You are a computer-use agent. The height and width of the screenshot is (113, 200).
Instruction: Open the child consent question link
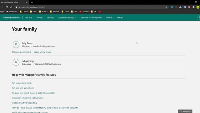coord(45,108)
